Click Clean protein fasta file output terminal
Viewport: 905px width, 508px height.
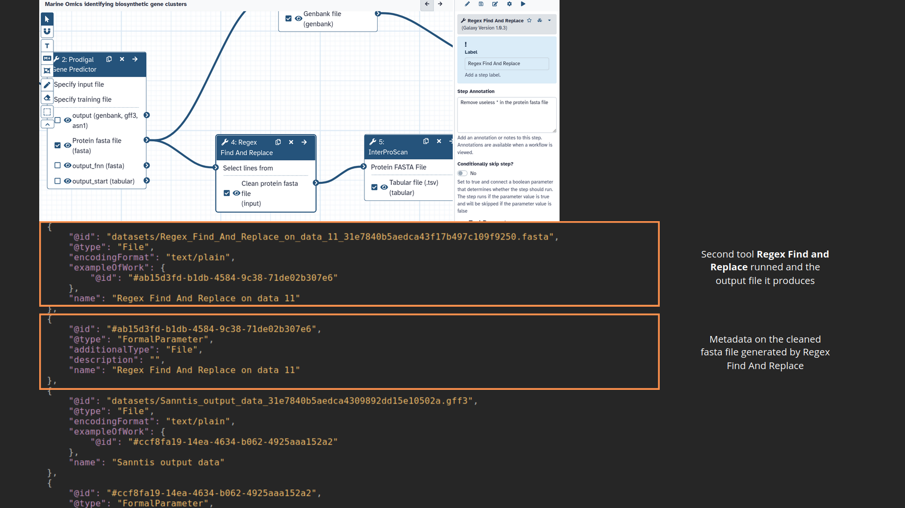click(x=316, y=183)
